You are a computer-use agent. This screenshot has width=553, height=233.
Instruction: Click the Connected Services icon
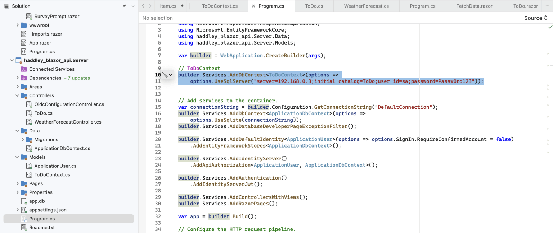pyautogui.click(x=24, y=69)
